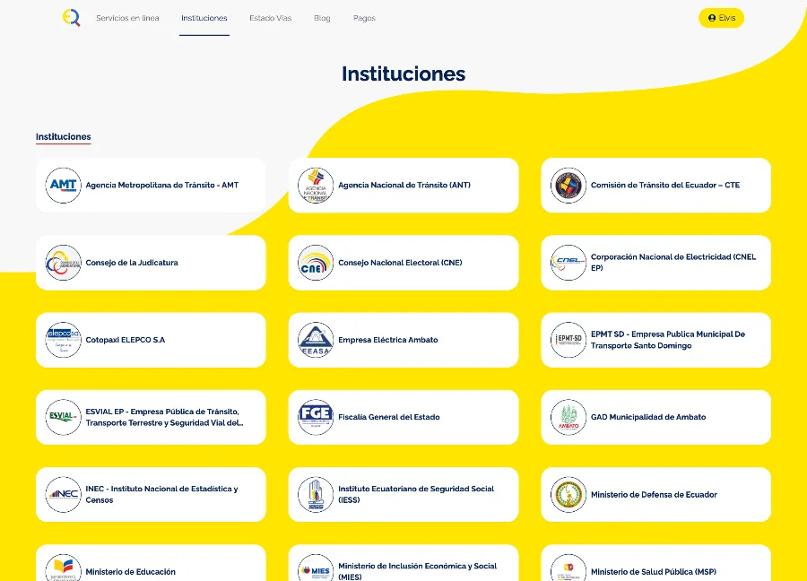This screenshot has height=581, width=807.
Task: Click the EEASA logo icon
Action: pyautogui.click(x=316, y=340)
